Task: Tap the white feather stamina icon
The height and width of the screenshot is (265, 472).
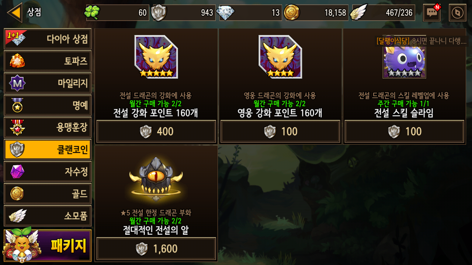Action: click(358, 13)
